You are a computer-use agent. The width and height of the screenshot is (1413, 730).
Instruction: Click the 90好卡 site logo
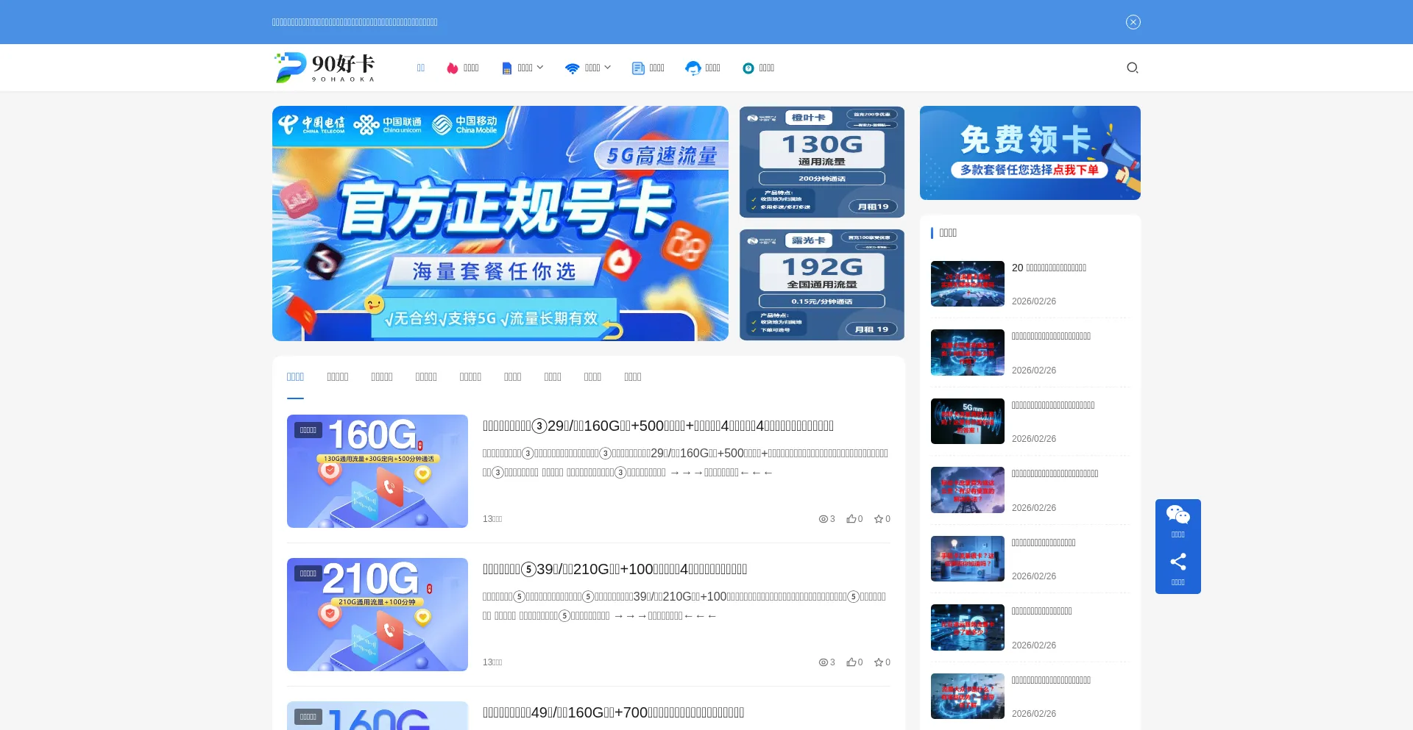[x=325, y=68]
